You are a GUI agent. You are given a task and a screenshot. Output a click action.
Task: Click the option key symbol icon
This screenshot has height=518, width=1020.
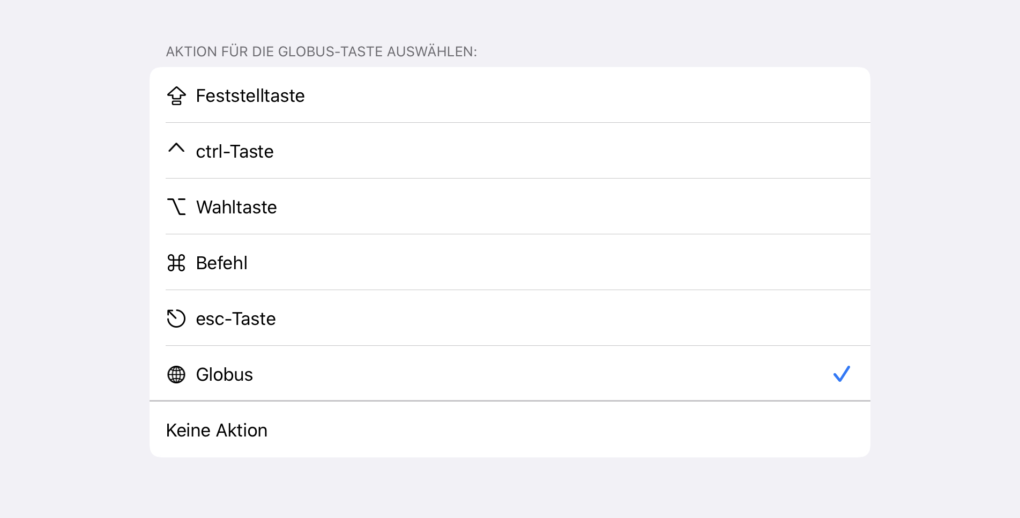tap(176, 206)
